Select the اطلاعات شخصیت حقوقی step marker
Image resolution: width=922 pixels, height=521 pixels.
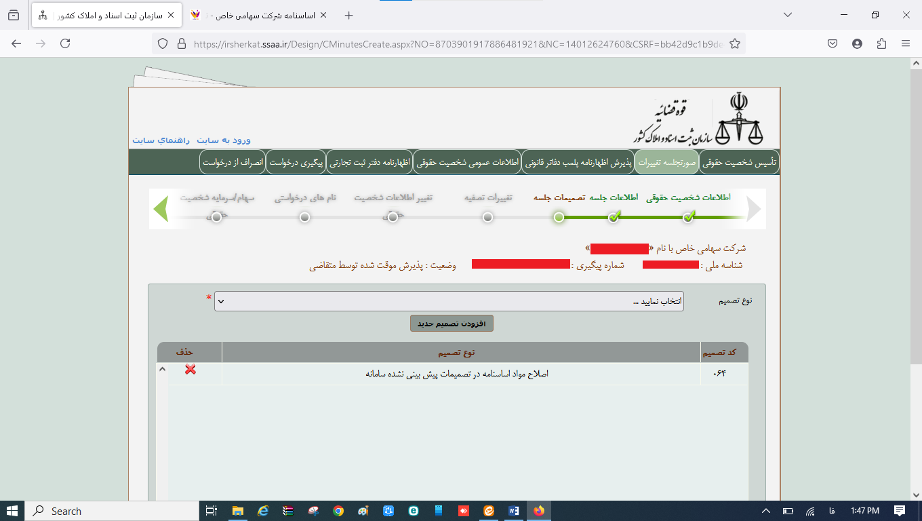(x=689, y=217)
